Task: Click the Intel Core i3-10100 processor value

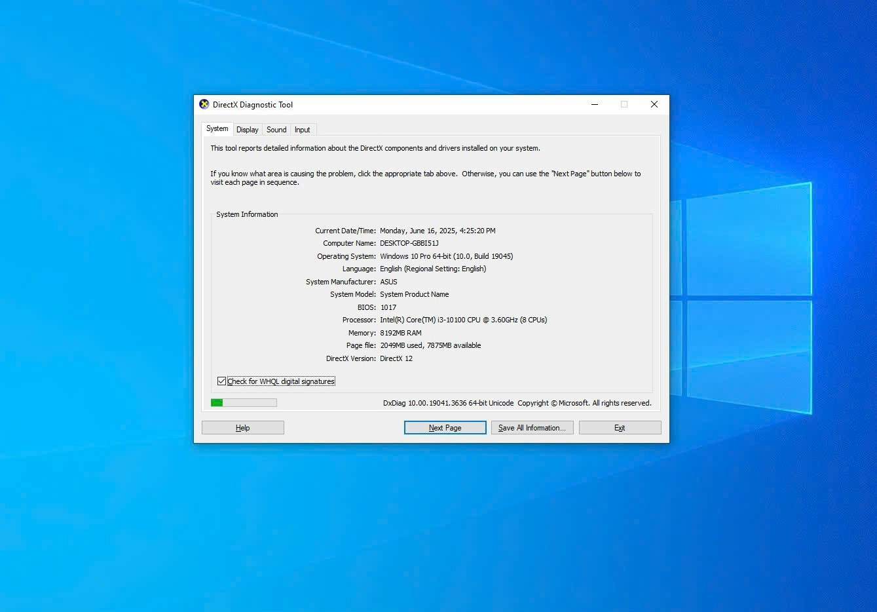Action: [x=464, y=320]
